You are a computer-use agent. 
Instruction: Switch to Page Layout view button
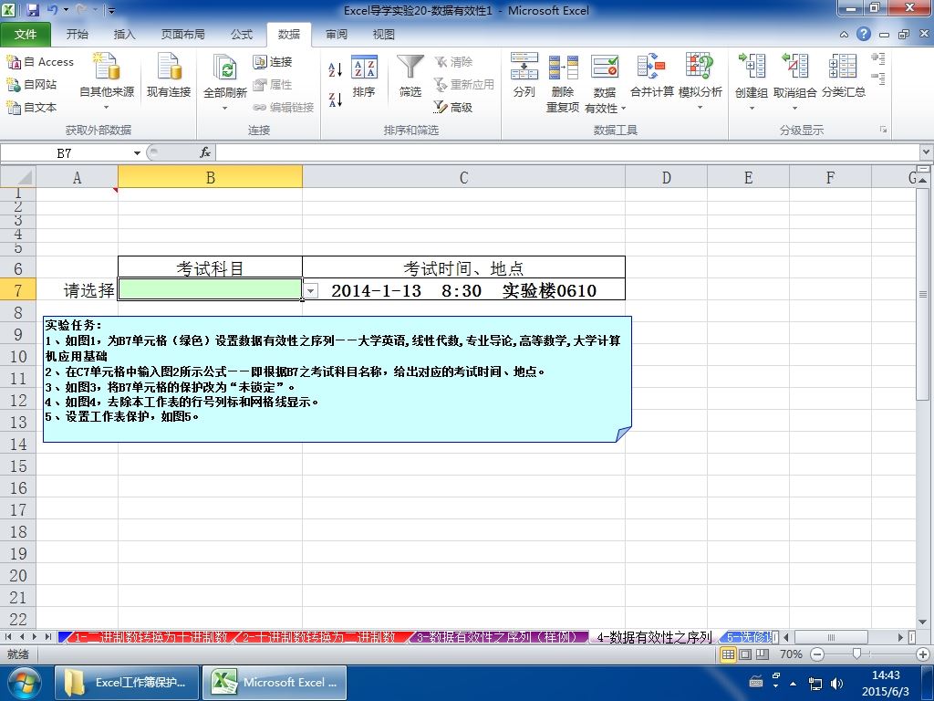click(x=745, y=654)
